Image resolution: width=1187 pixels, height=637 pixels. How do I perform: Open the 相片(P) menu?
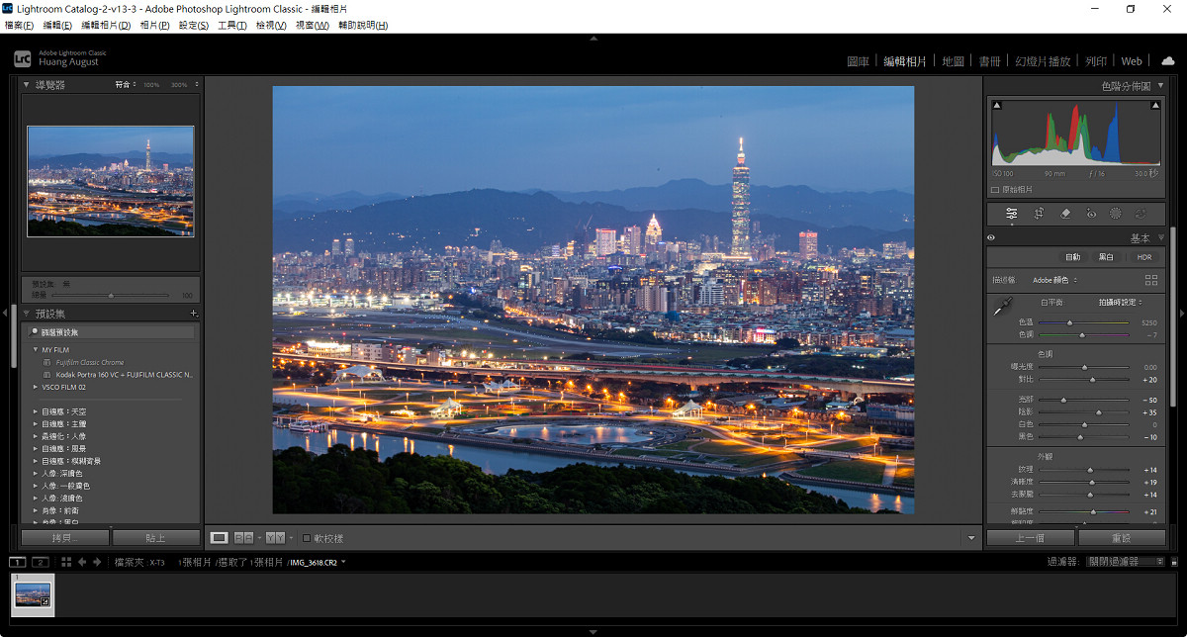coord(154,25)
